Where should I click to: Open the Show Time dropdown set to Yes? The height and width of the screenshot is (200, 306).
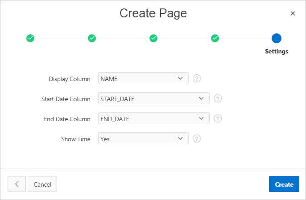coord(143,139)
